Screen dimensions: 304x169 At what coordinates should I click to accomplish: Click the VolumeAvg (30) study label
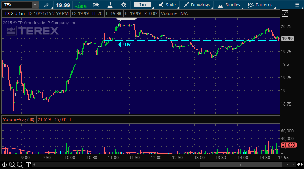click(x=19, y=119)
